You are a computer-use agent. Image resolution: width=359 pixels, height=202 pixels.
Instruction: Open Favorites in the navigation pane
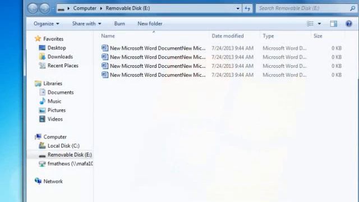click(53, 39)
